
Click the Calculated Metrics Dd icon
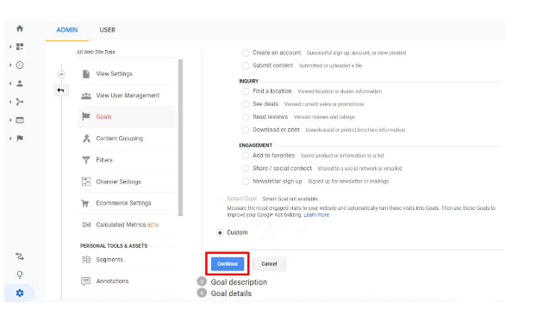[x=86, y=225]
